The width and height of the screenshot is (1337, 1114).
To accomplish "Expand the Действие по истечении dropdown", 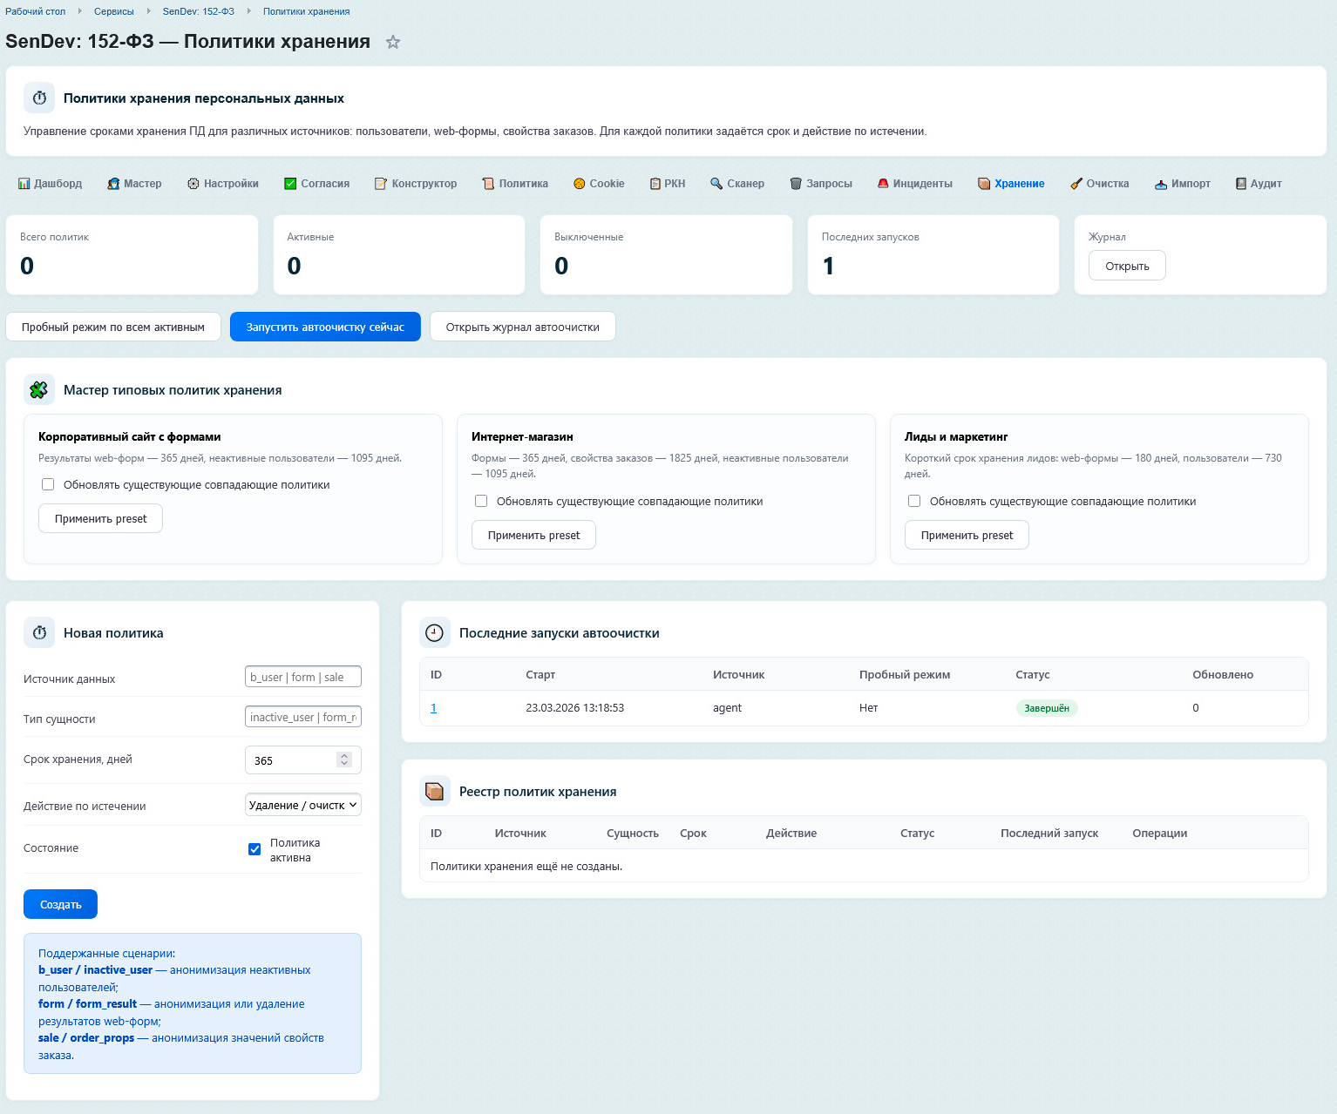I will pyautogui.click(x=302, y=805).
